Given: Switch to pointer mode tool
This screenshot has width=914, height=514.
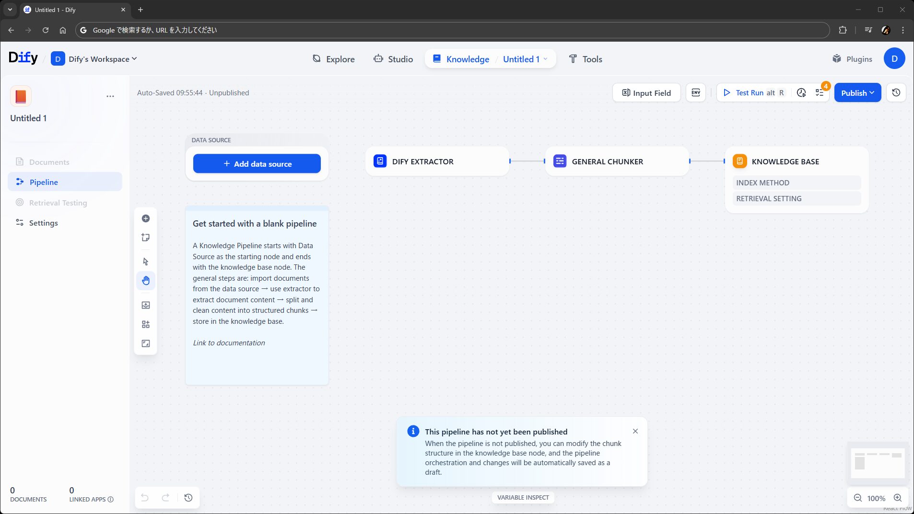Looking at the screenshot, I should (146, 262).
